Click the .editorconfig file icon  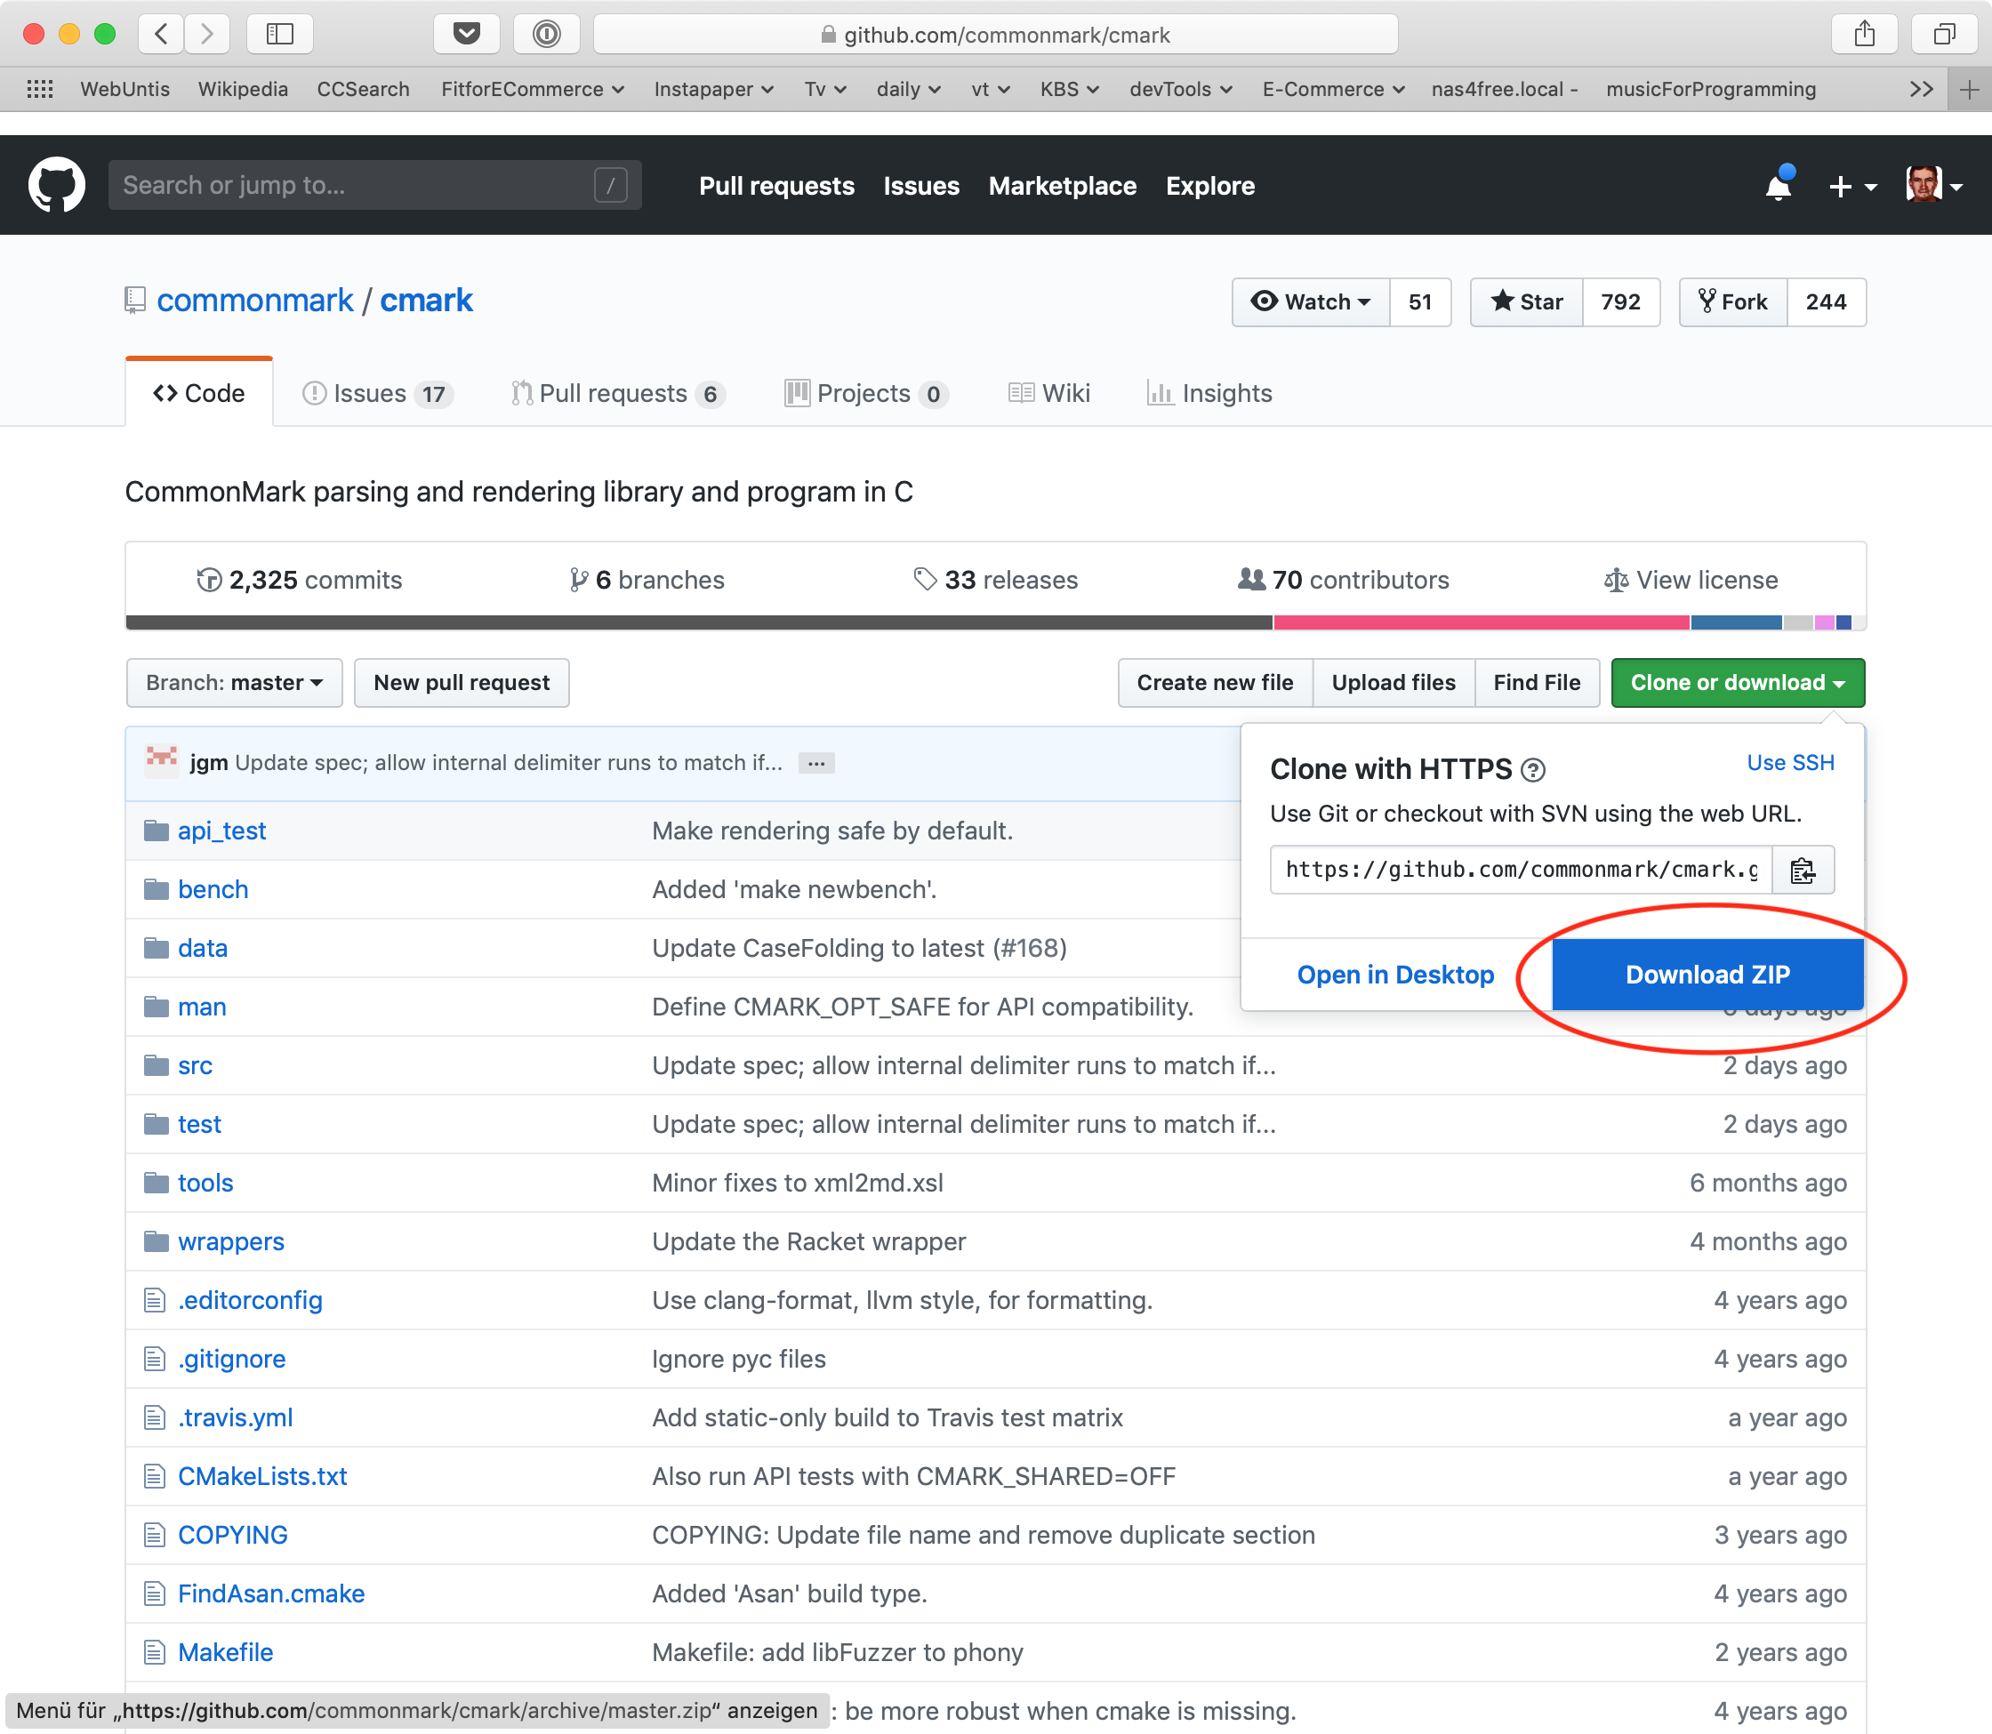(x=155, y=1300)
